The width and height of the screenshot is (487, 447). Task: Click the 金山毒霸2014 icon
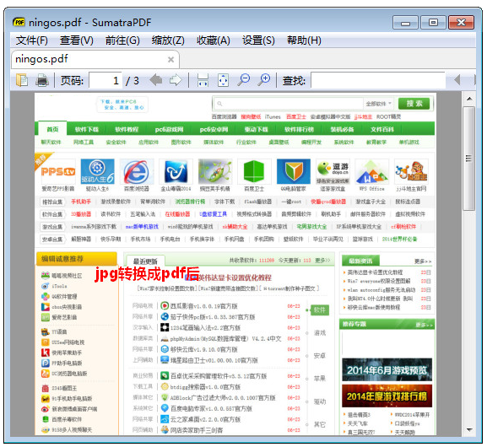click(x=176, y=172)
